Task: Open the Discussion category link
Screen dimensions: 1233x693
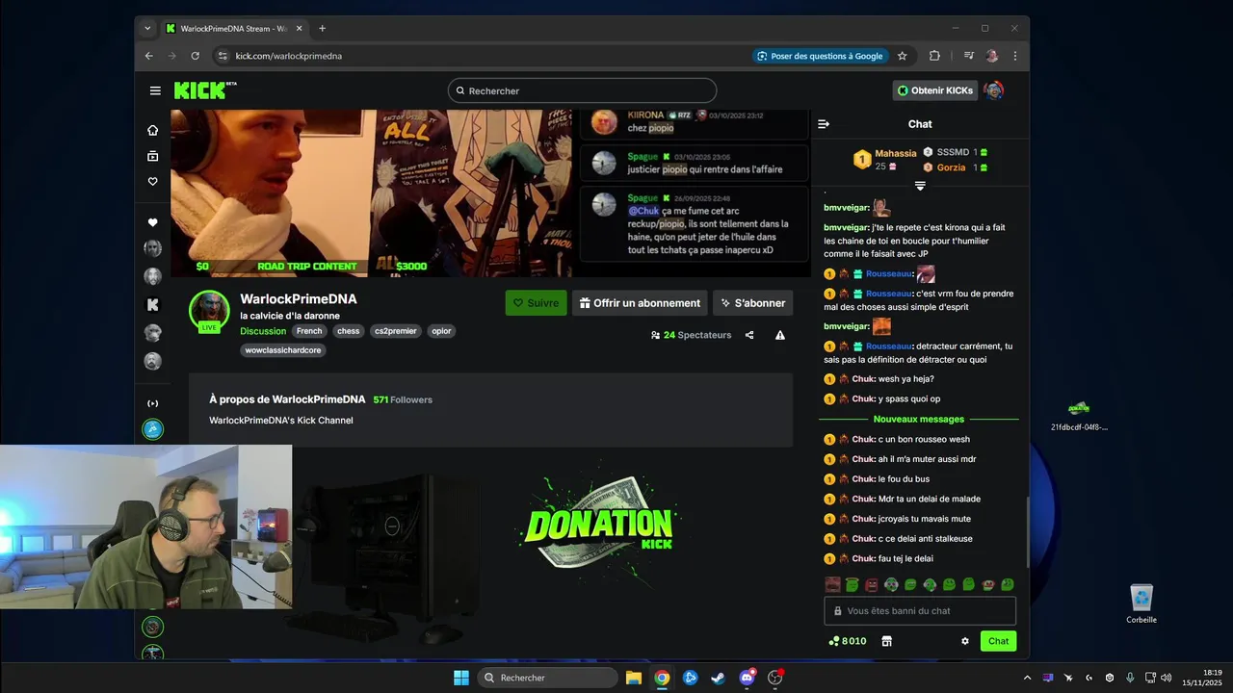Action: [x=263, y=331]
